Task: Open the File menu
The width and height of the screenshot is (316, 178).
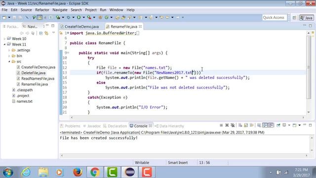Action: (x=4, y=10)
